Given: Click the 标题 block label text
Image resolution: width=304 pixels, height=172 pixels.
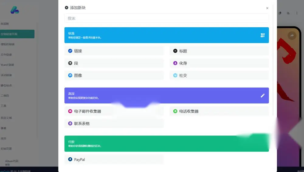Looking at the screenshot, I should click(x=183, y=51).
